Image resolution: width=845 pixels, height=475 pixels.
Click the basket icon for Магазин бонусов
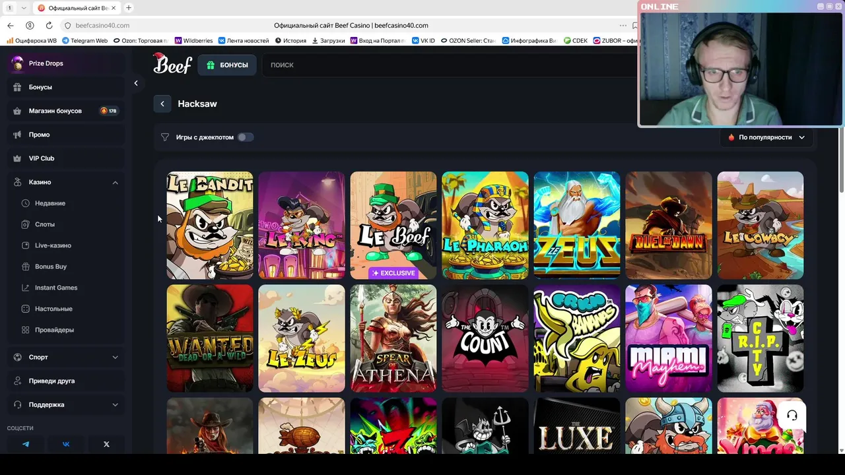point(17,111)
